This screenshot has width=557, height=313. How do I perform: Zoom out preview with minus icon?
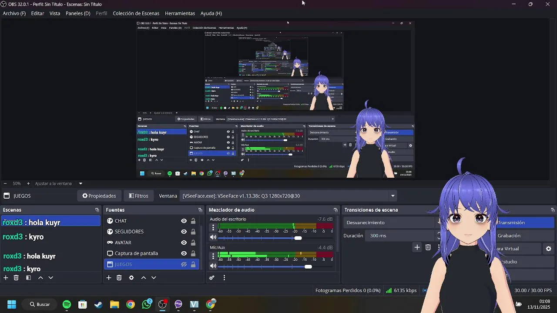point(5,183)
